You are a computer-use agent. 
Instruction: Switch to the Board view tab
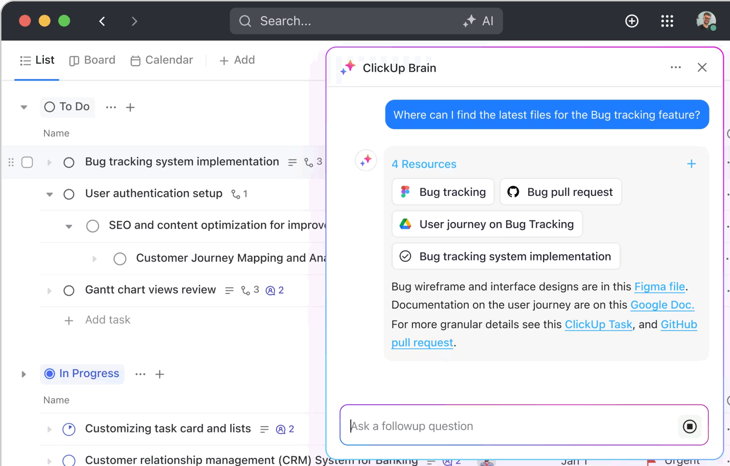point(92,60)
